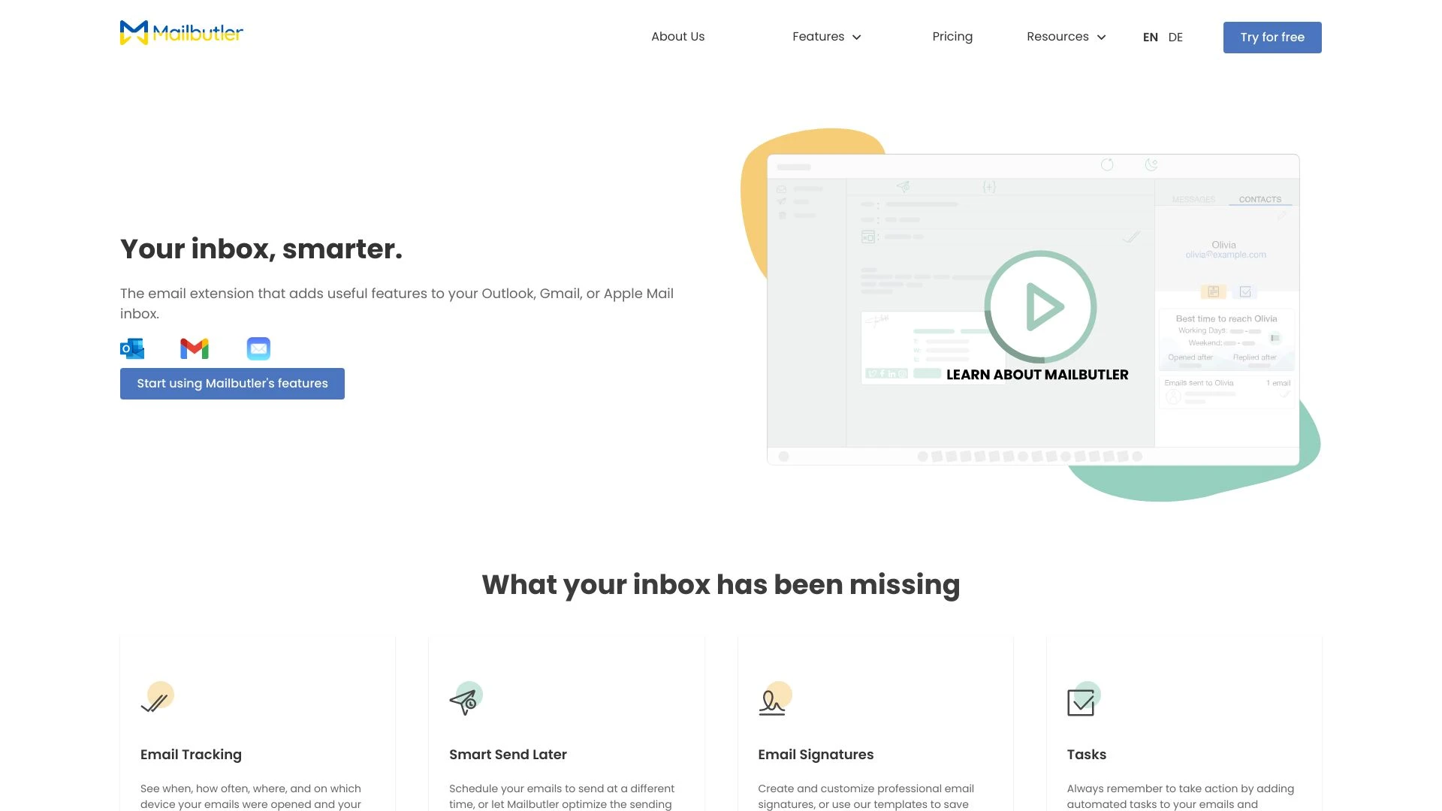This screenshot has height=811, width=1442.
Task: Open the About Us page
Action: pos(677,35)
